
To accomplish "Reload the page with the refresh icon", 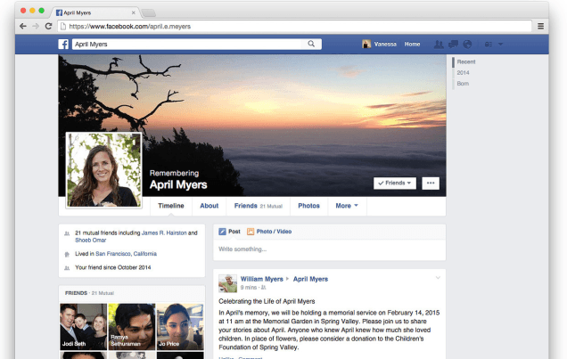I will [48, 26].
